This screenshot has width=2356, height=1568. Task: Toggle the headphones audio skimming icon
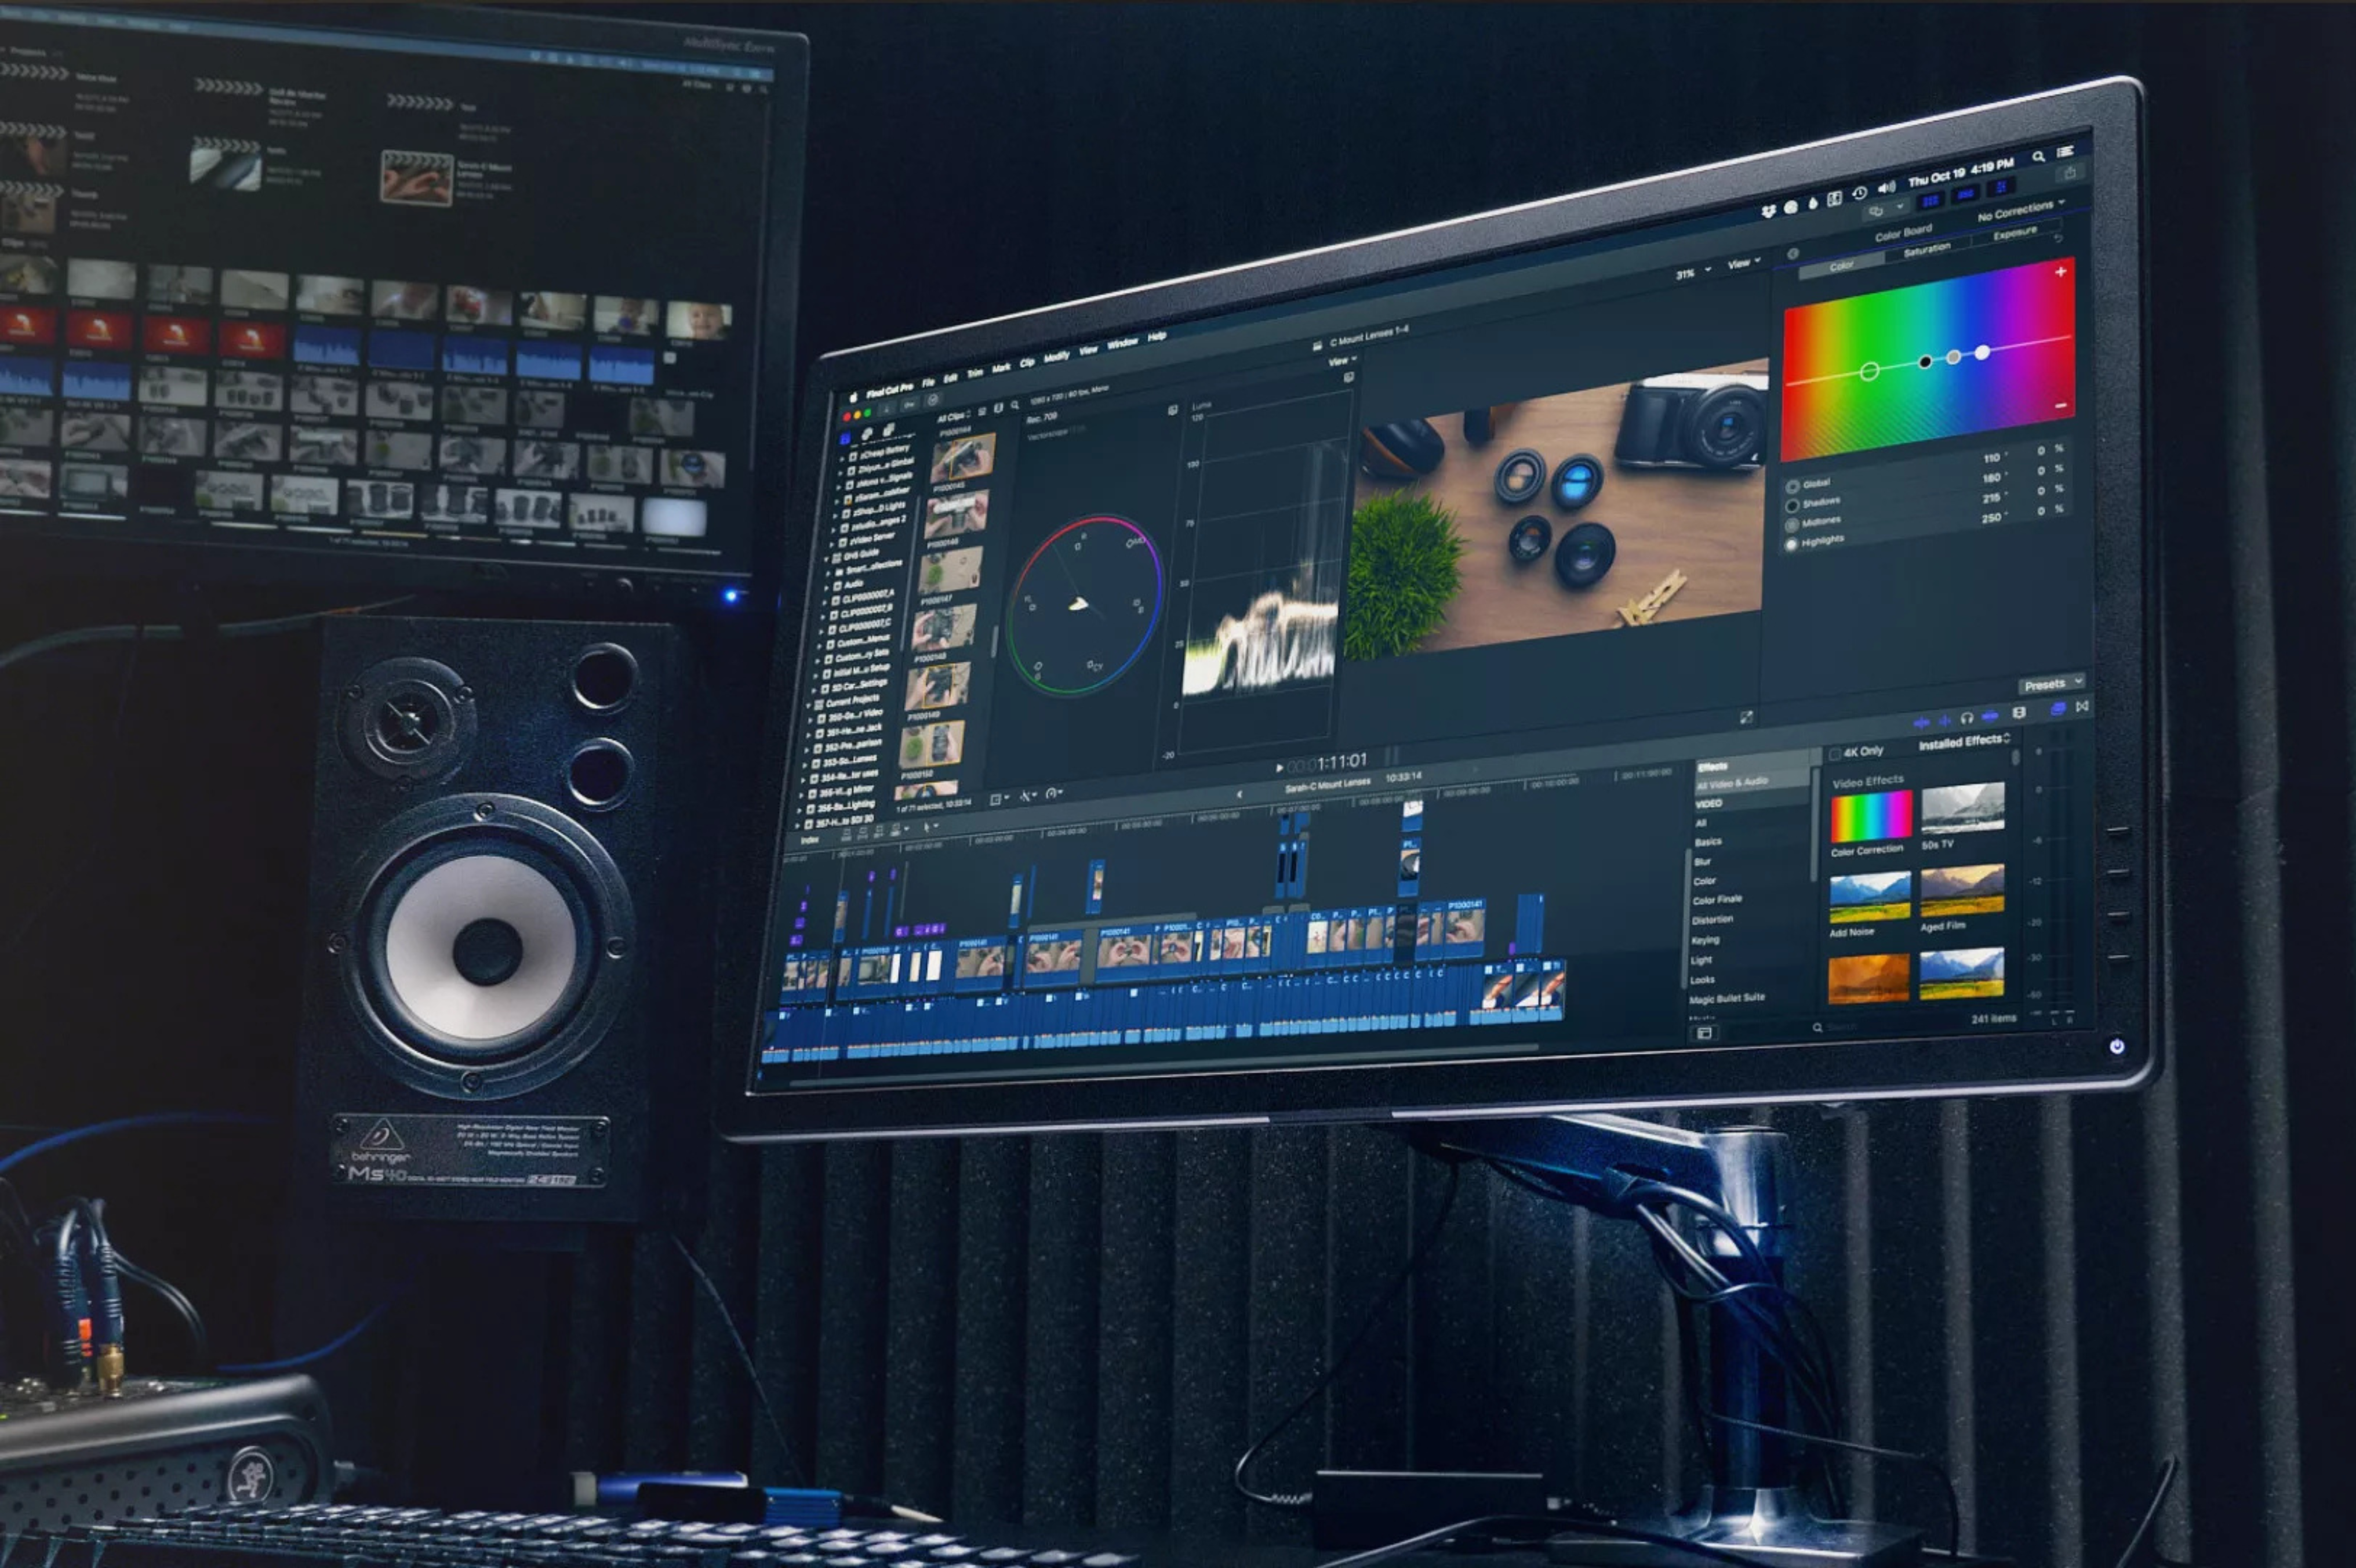tap(1967, 718)
